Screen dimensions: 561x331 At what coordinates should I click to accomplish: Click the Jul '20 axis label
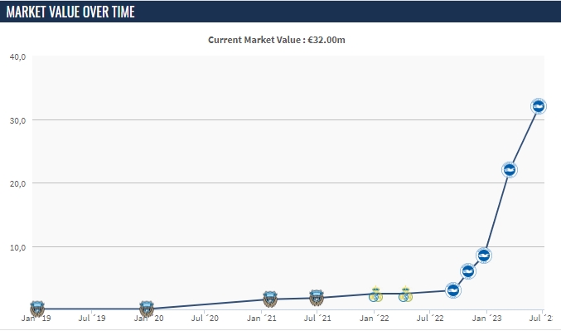(205, 318)
